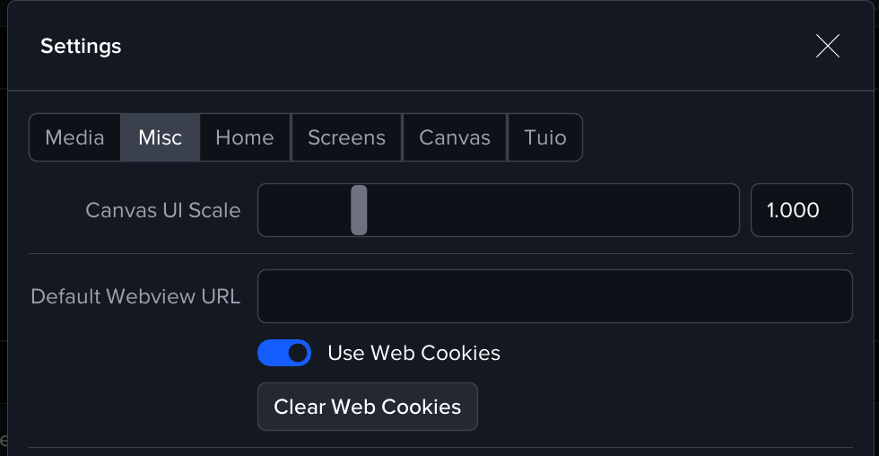Switch to the Media tab
Image resolution: width=879 pixels, height=456 pixels.
74,137
